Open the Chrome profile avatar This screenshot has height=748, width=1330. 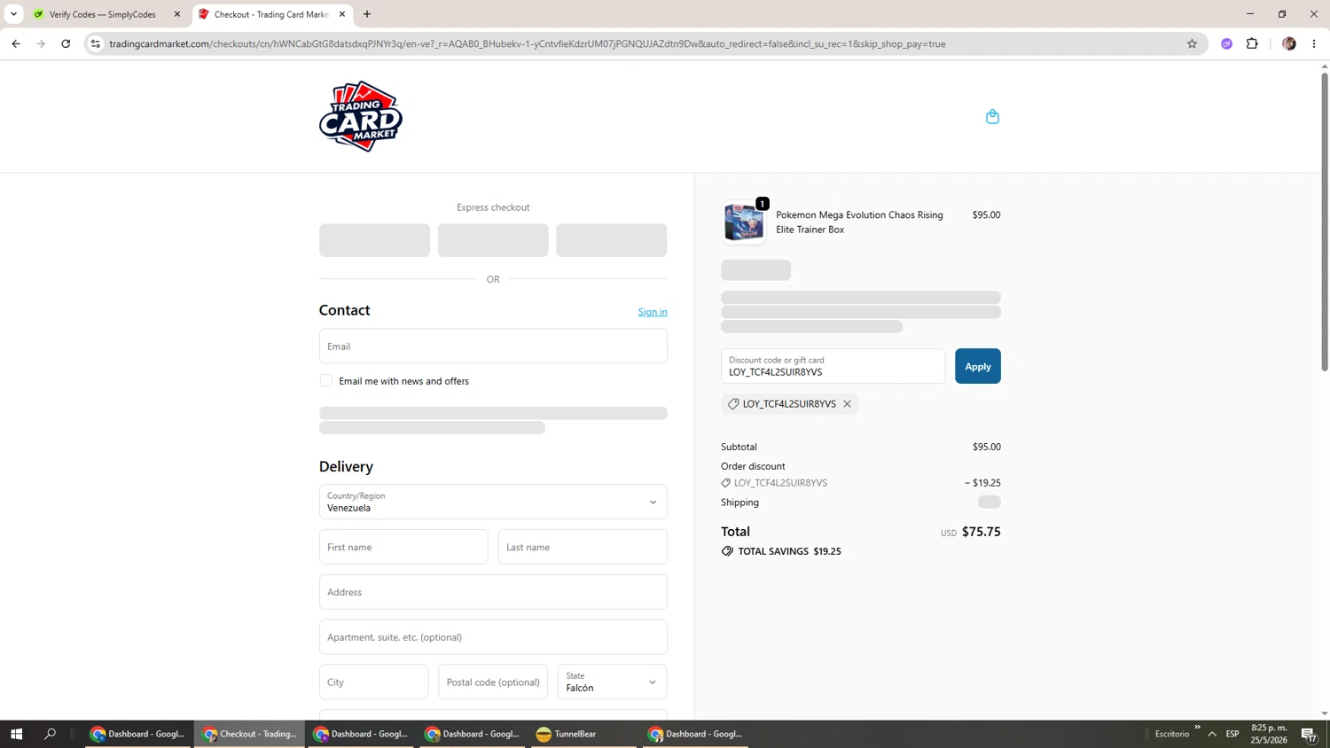coord(1289,43)
